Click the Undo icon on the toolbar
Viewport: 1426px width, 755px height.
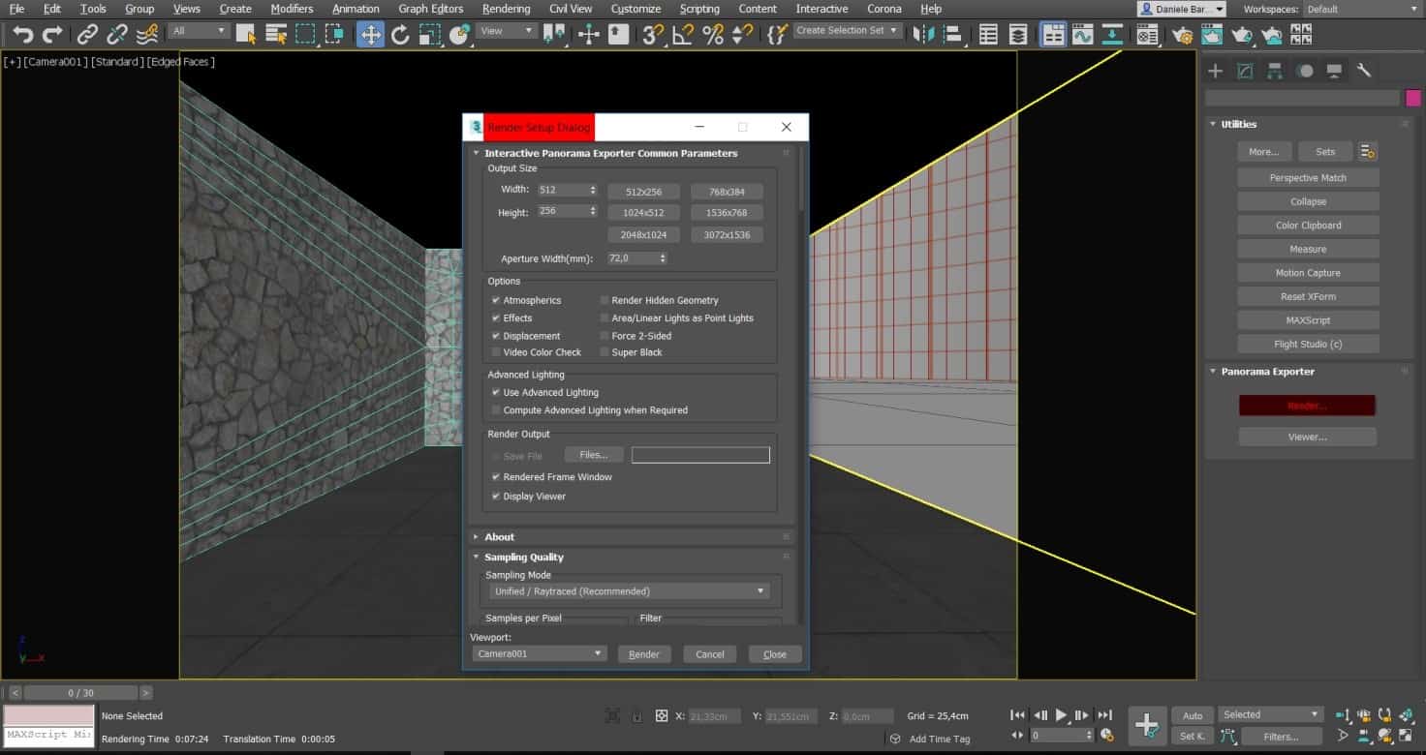click(22, 34)
